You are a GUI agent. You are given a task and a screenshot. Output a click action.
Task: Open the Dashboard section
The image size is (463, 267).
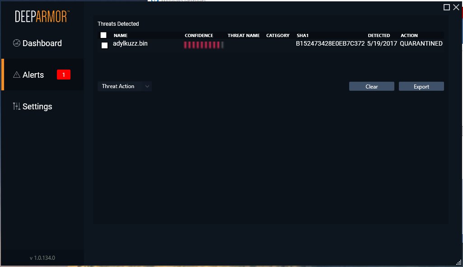coord(42,43)
